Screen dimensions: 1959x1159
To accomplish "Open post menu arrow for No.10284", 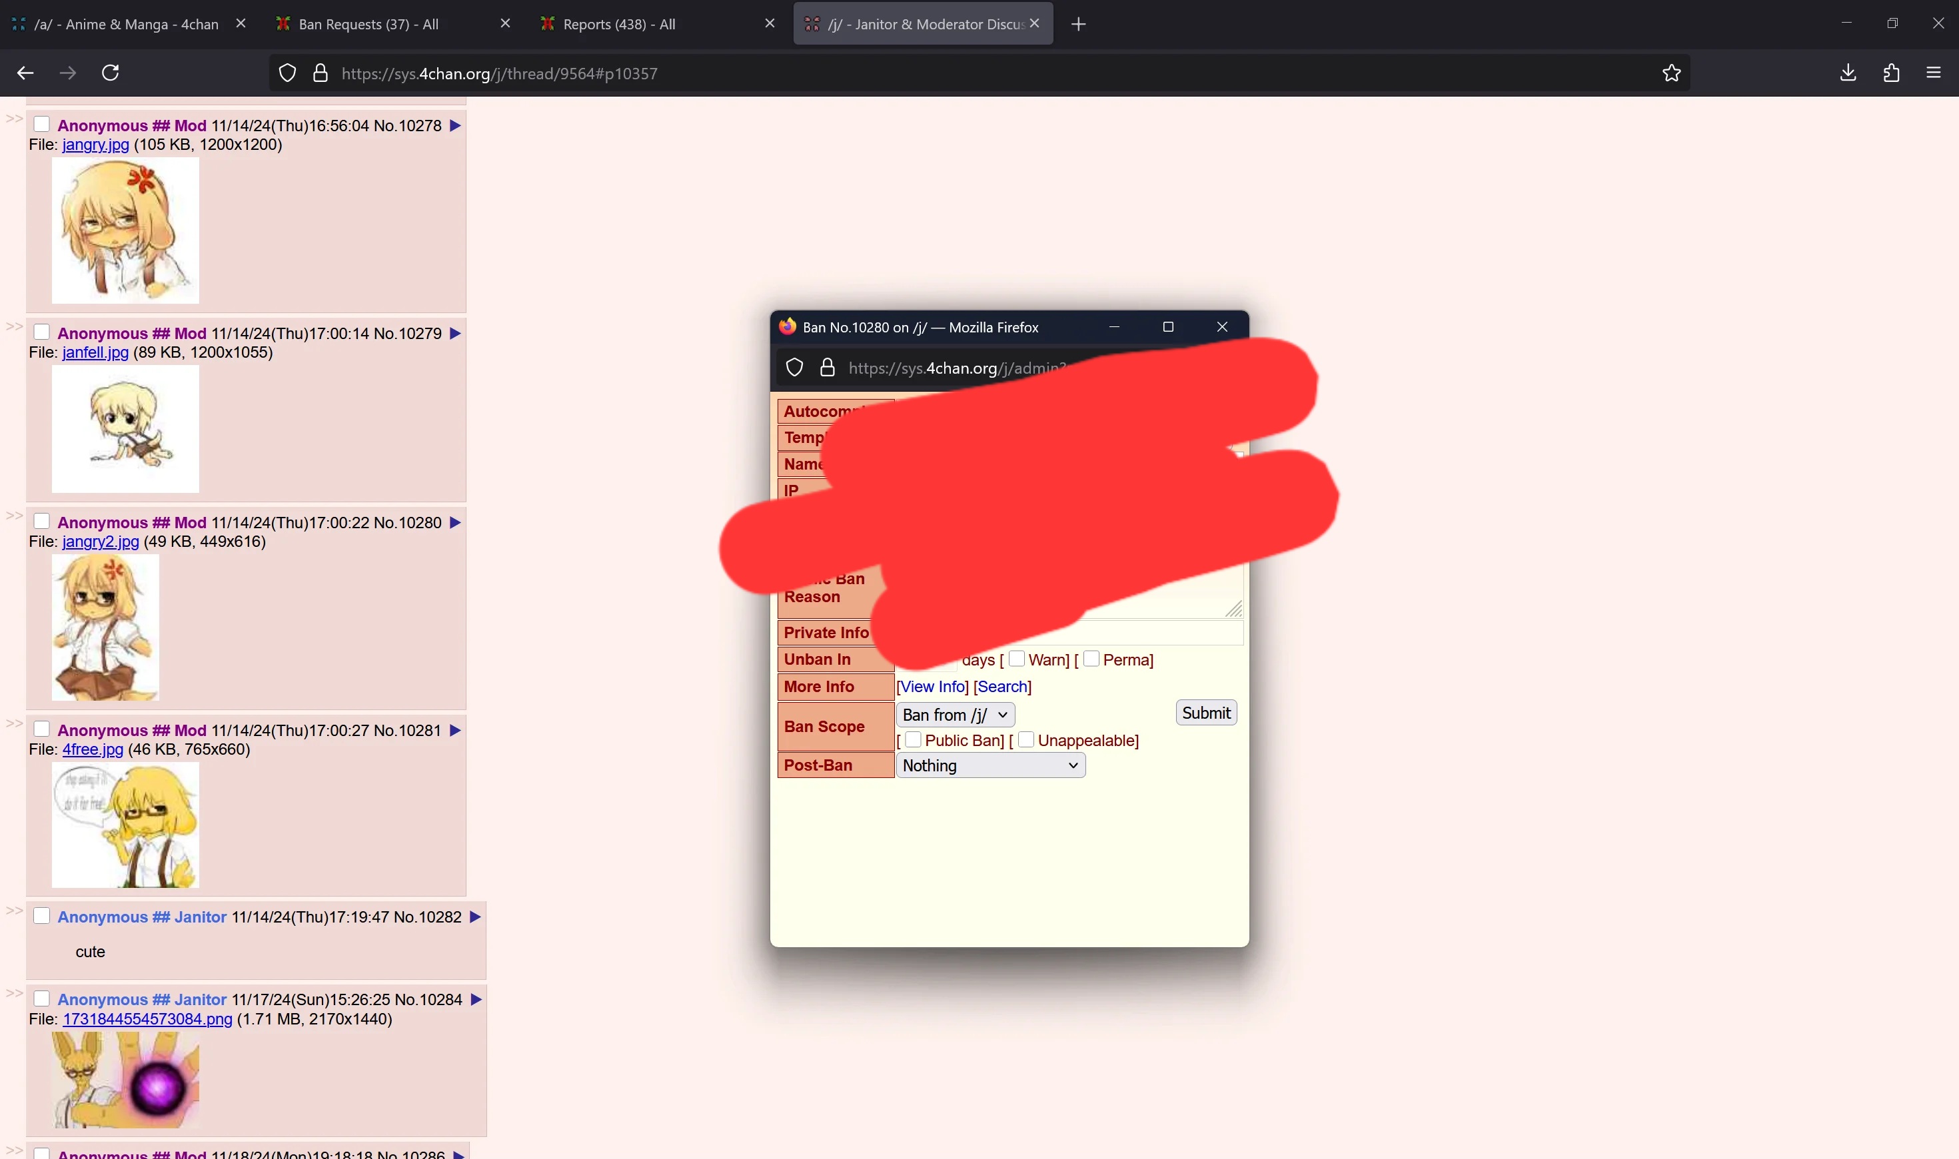I will [476, 1000].
